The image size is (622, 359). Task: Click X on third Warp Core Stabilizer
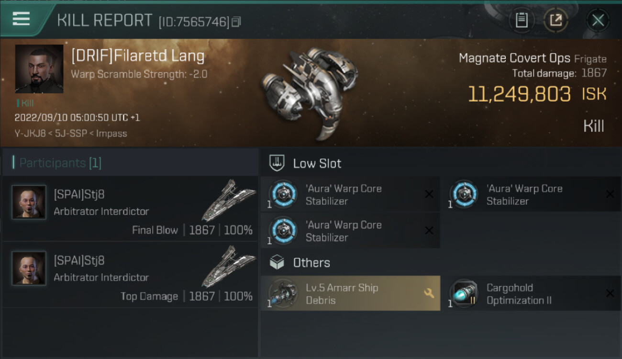coord(429,231)
